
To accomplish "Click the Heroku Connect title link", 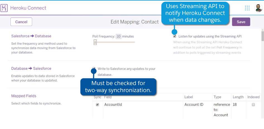I will (x=28, y=8).
